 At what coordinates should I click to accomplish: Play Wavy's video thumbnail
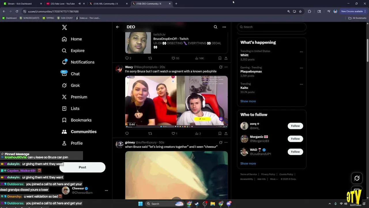click(x=176, y=102)
